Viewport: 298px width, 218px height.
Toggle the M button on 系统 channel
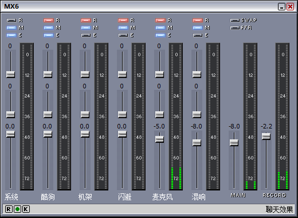(x=11, y=28)
